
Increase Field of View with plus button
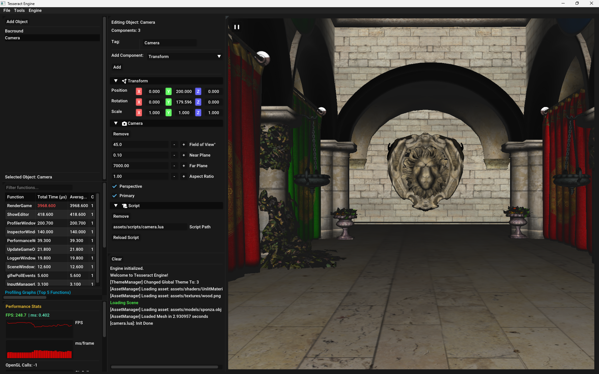click(x=184, y=144)
